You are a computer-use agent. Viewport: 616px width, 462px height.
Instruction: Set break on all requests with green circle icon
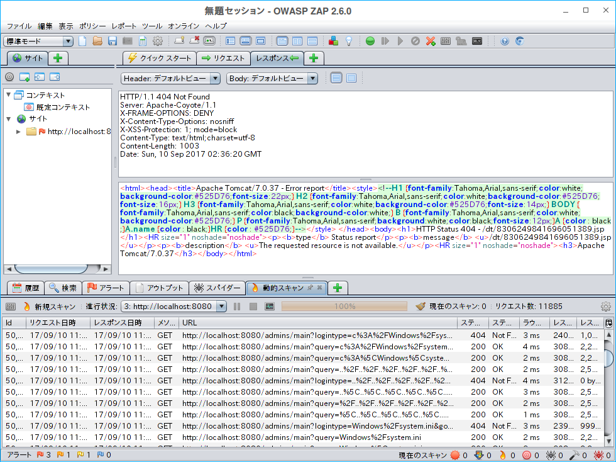pyautogui.click(x=370, y=41)
